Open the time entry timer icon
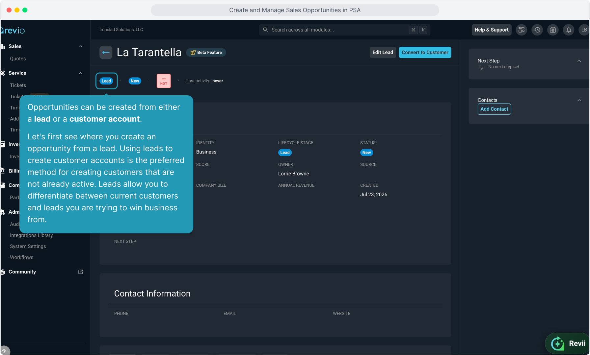Image resolution: width=590 pixels, height=355 pixels. [553, 30]
